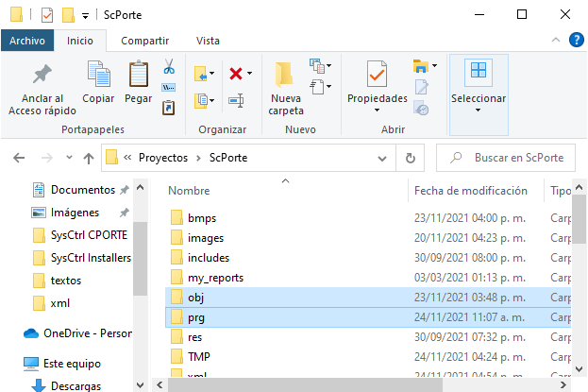Click the Propiedades checkmark icon
The image size is (588, 392).
pyautogui.click(x=377, y=74)
